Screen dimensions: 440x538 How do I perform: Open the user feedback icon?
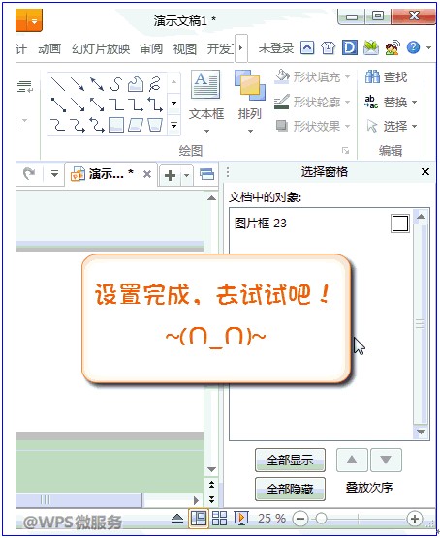393,47
